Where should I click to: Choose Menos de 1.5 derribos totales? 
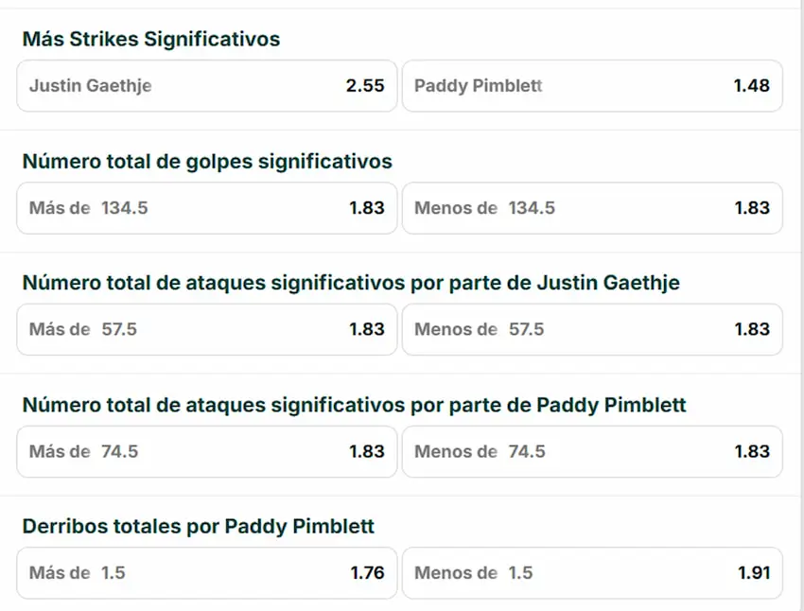click(592, 573)
